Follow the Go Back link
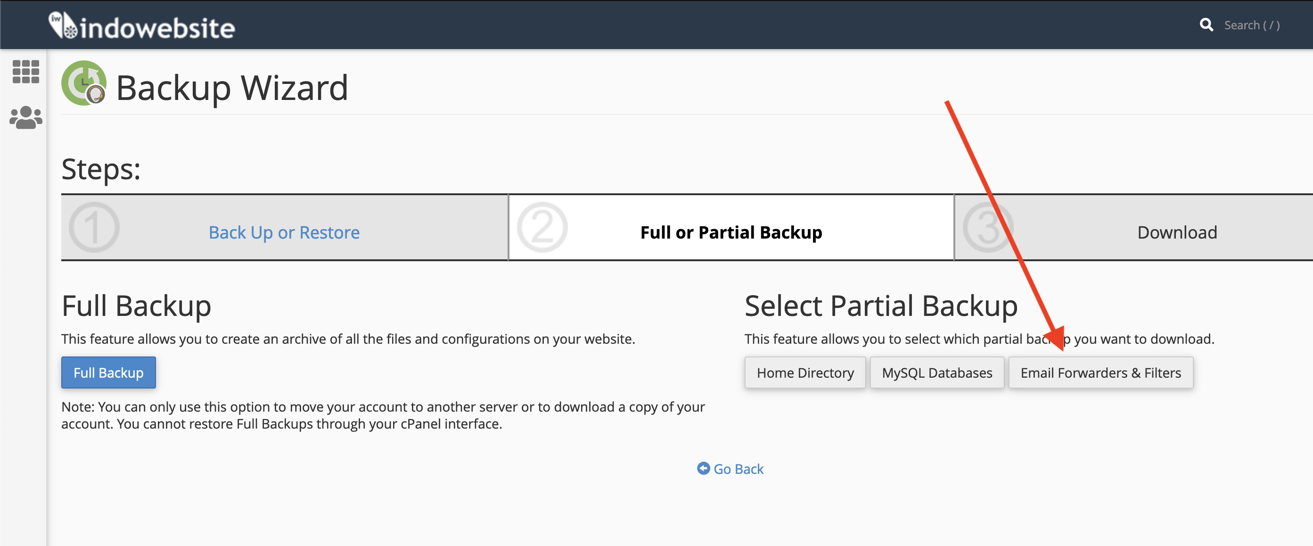 [738, 469]
